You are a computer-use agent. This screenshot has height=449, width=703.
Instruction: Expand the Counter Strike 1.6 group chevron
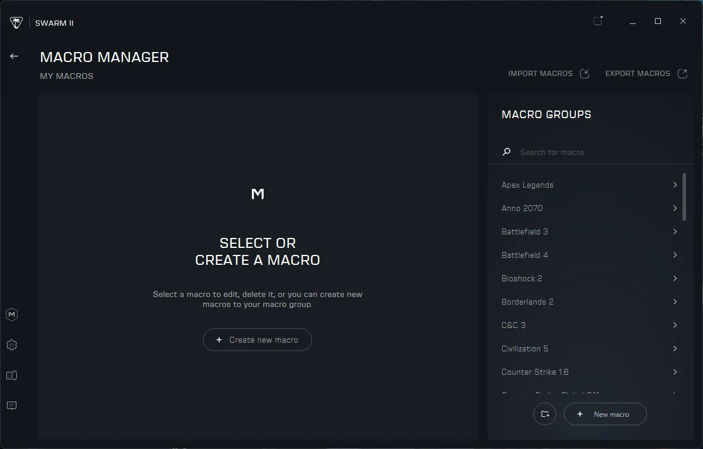[675, 372]
